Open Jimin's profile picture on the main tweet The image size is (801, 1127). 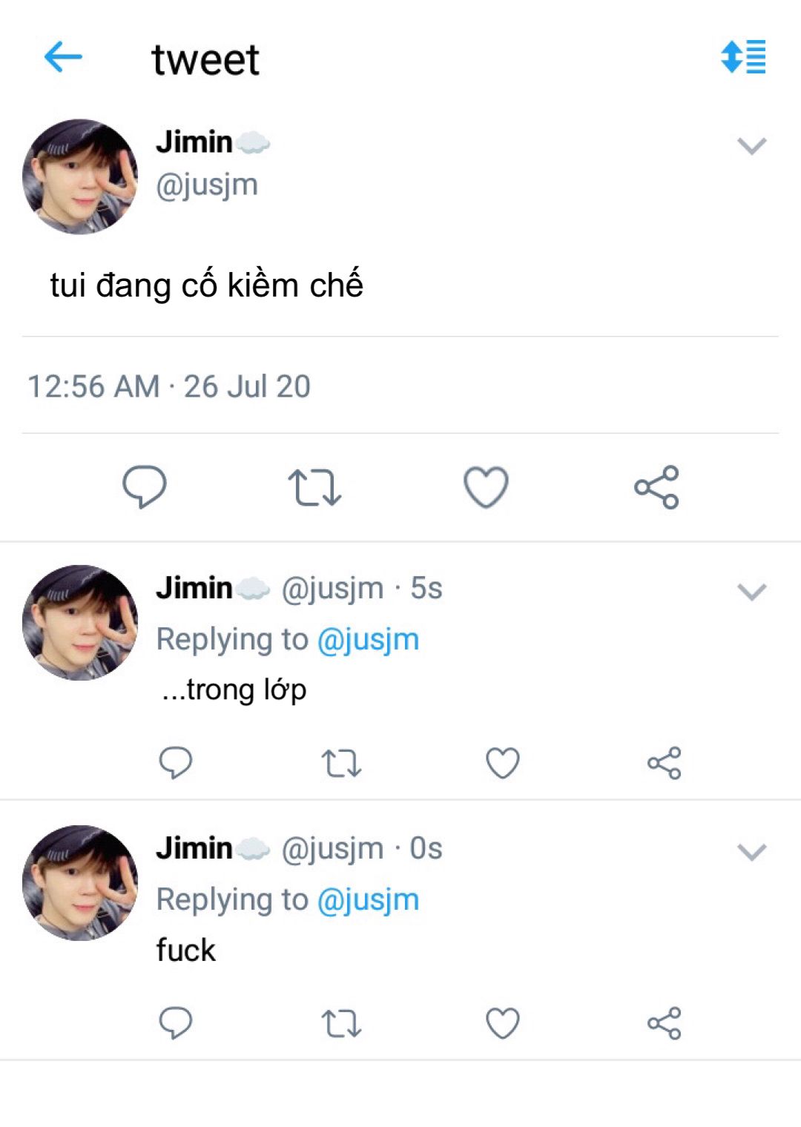coord(80,176)
